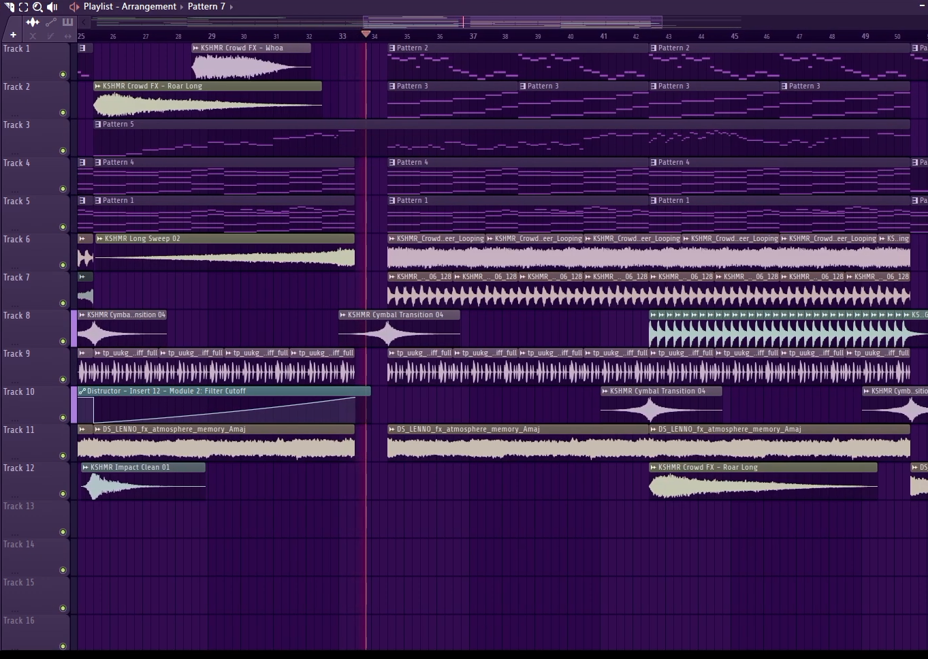The image size is (928, 659).
Task: Toggle Track 15 mute LED
Action: (x=63, y=608)
